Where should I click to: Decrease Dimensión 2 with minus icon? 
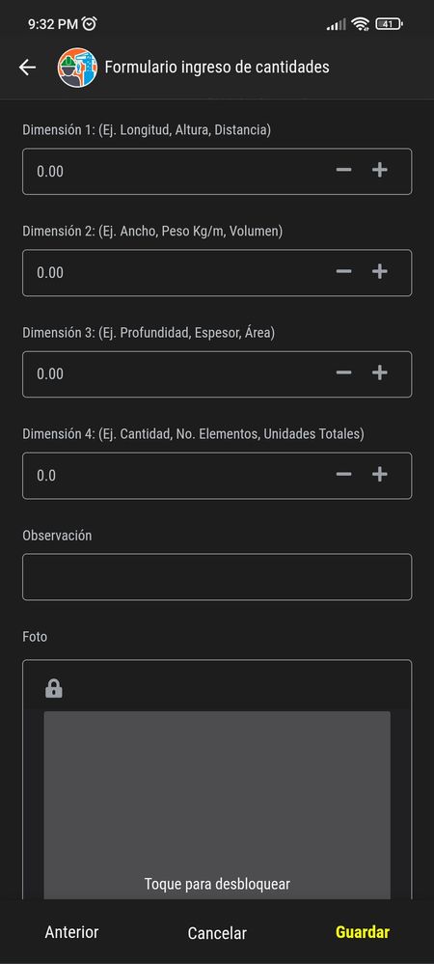coord(343,272)
